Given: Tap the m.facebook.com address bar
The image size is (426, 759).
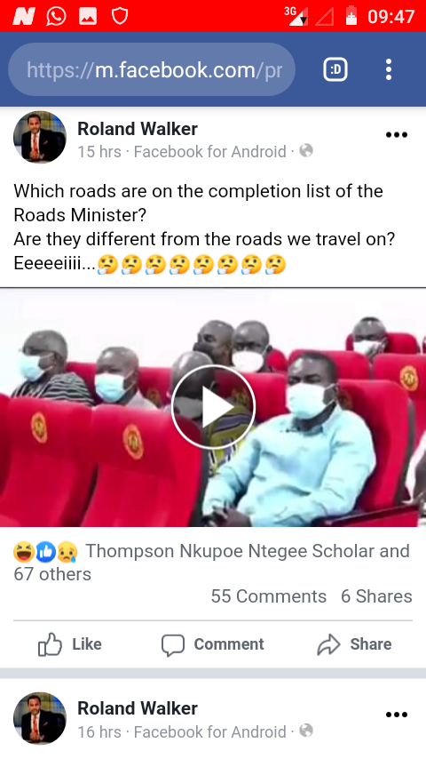Looking at the screenshot, I should click(x=152, y=69).
